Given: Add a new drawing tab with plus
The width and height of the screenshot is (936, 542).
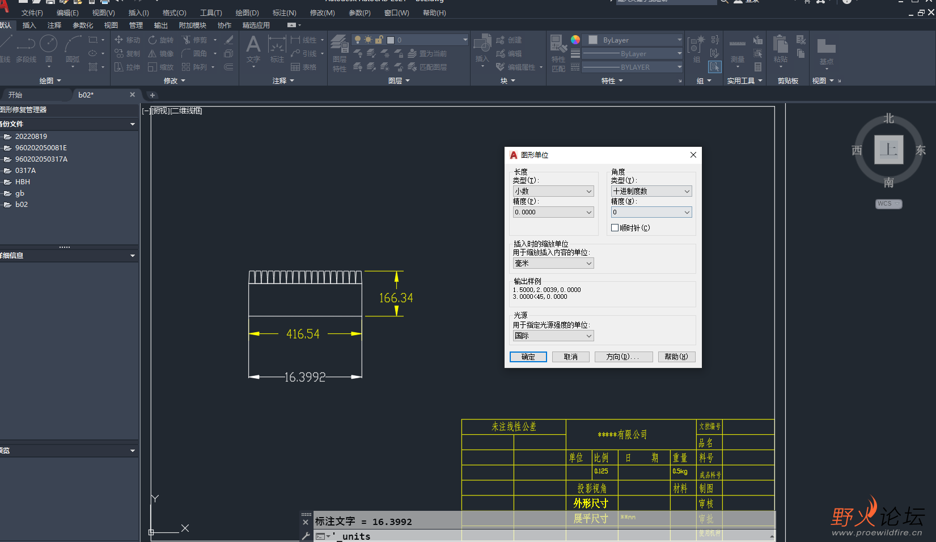Looking at the screenshot, I should pyautogui.click(x=152, y=95).
